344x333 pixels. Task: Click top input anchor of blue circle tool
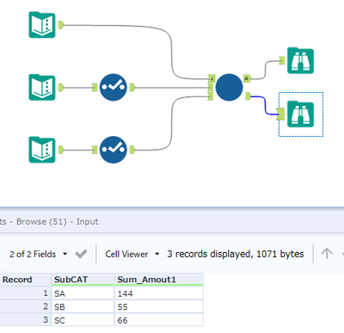pyautogui.click(x=212, y=77)
